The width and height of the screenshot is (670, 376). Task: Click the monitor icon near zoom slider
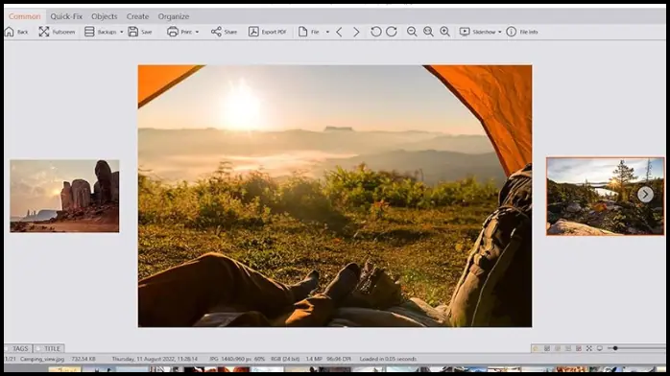coord(600,349)
